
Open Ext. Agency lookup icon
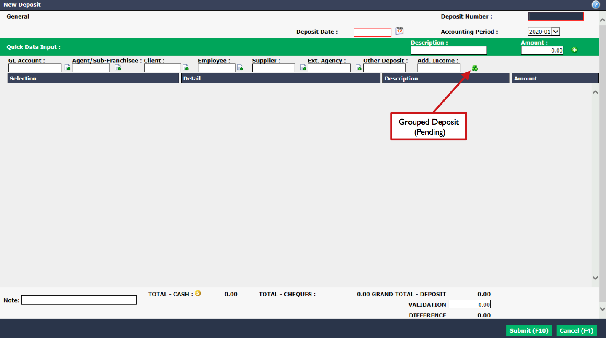359,68
